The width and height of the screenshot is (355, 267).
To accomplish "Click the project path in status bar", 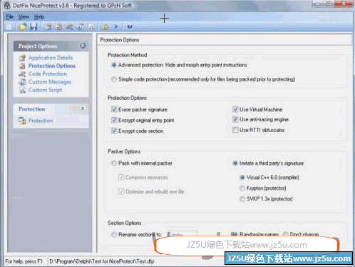I will point(102,261).
